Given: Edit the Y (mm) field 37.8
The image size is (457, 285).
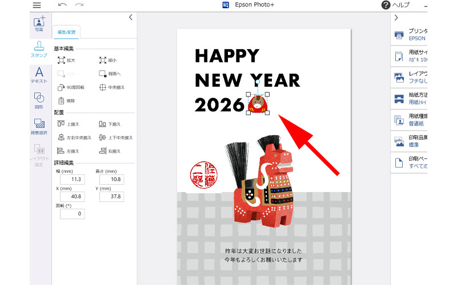Looking at the screenshot, I should coord(111,197).
